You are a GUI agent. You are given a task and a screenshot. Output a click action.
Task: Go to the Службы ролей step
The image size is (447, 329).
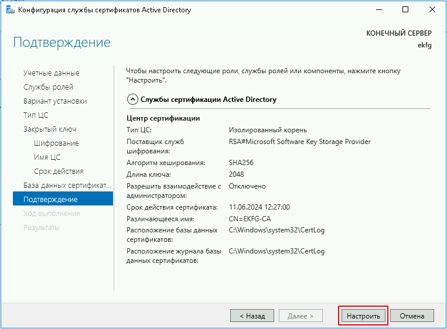pos(48,87)
